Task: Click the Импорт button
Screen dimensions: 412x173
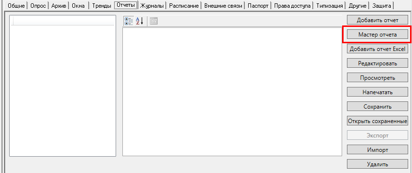Action: (377, 150)
